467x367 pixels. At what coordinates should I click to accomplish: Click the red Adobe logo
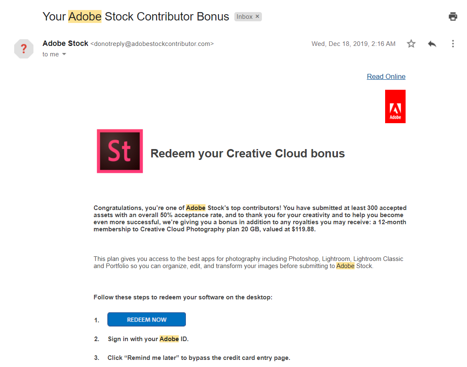(395, 106)
